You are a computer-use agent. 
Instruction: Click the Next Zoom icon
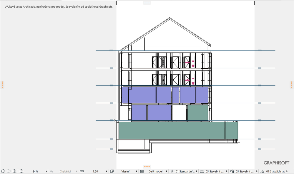pos(9,171)
